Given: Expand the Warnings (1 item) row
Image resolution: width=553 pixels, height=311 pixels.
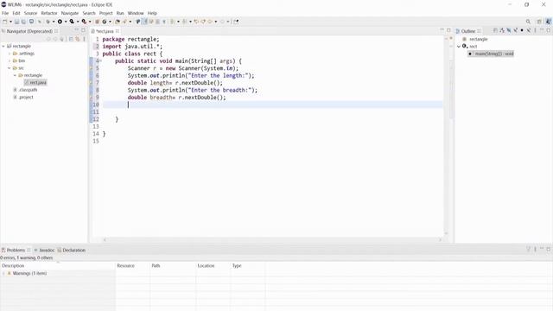Looking at the screenshot, I should 3,273.
